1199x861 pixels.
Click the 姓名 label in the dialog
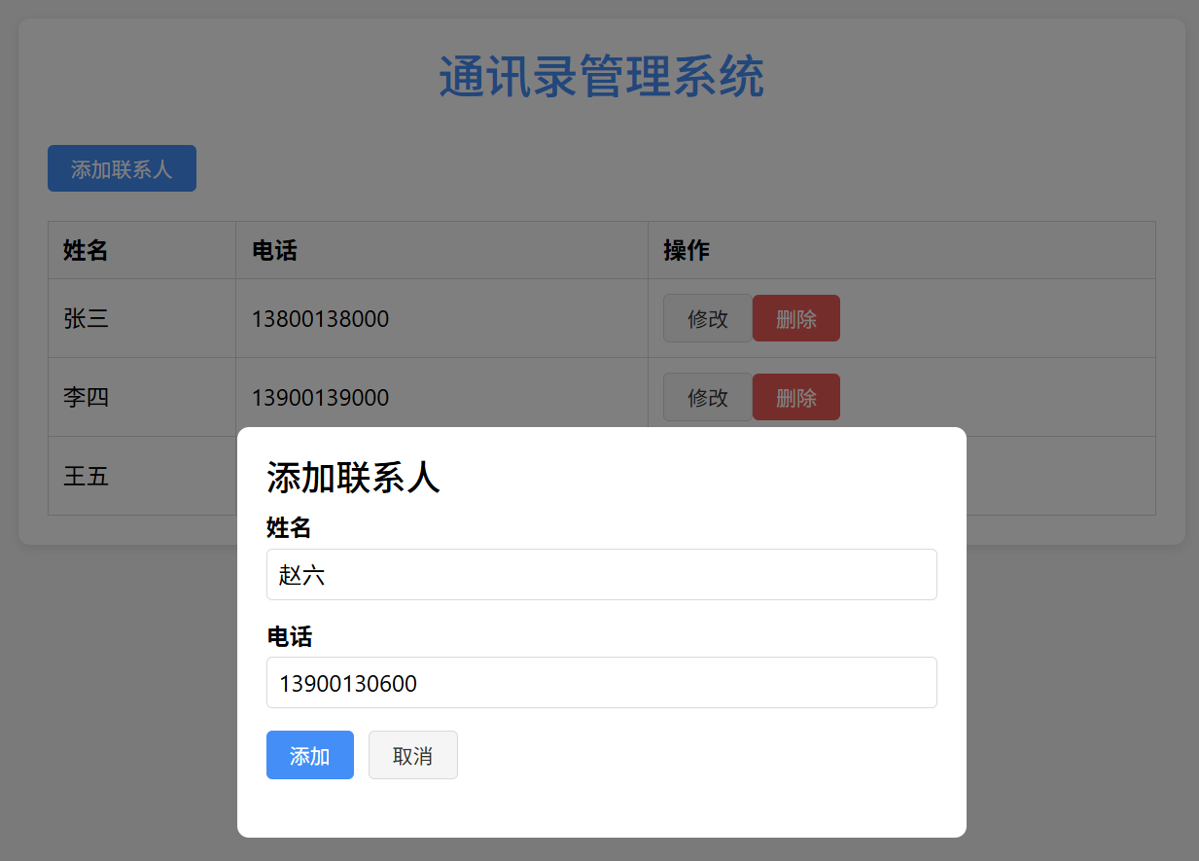coord(289,527)
